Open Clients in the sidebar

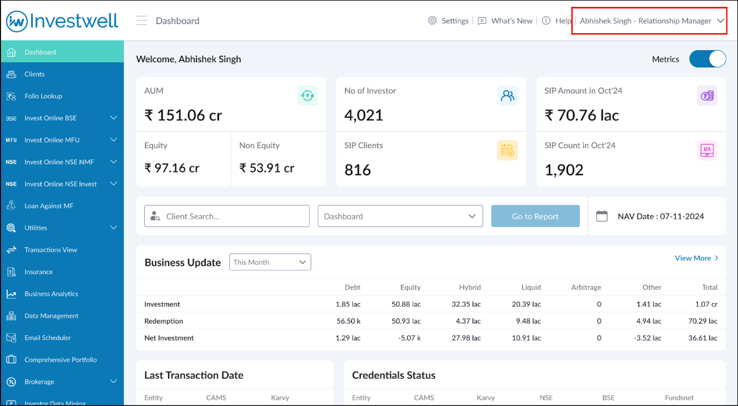pyautogui.click(x=62, y=74)
